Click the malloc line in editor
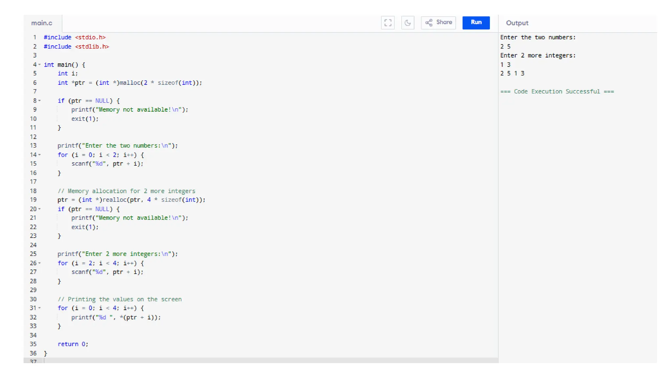Image resolution: width=672 pixels, height=378 pixels. click(130, 83)
